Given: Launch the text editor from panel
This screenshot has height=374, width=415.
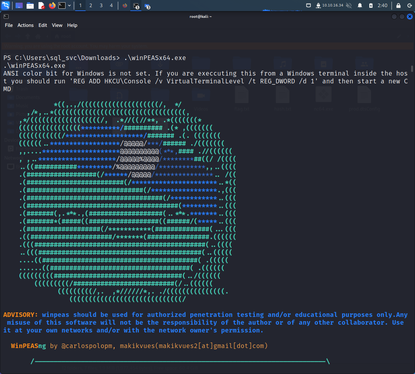Looking at the screenshot, I should click(x=41, y=6).
